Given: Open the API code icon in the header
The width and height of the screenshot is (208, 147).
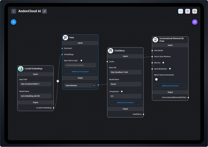Looking at the screenshot, I should click(181, 11).
